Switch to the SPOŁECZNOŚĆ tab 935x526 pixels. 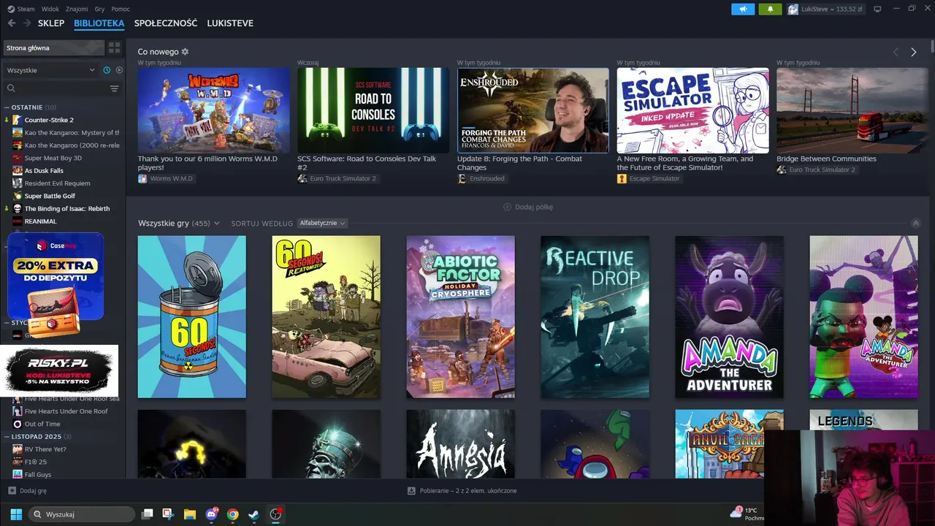pyautogui.click(x=166, y=23)
